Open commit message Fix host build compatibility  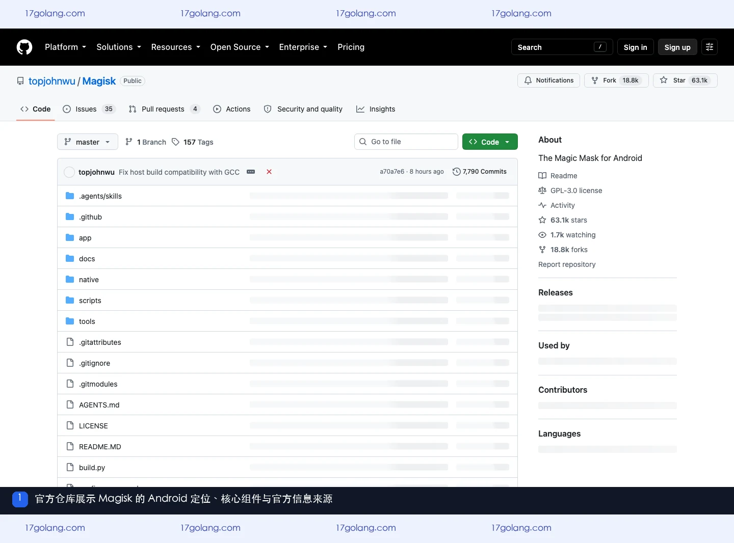click(179, 172)
